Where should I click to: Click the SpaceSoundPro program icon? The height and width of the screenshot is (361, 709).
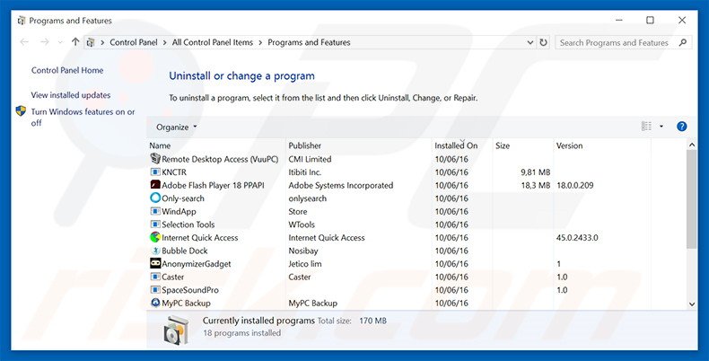pos(155,290)
